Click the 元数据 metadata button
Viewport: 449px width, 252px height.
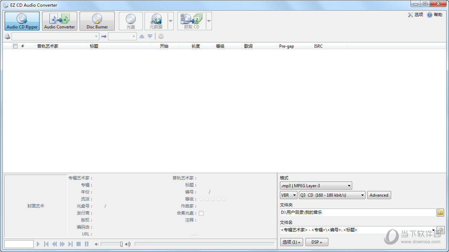(x=156, y=21)
